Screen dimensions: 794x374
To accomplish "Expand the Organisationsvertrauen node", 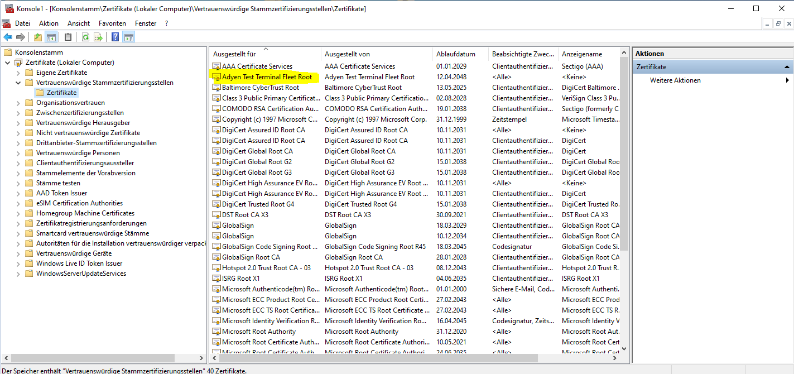I will [18, 103].
